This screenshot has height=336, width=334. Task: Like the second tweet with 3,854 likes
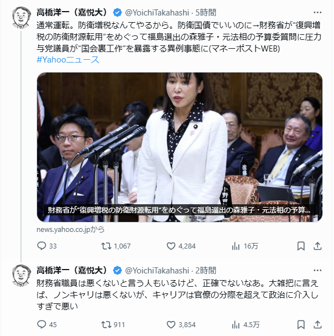pos(181,324)
